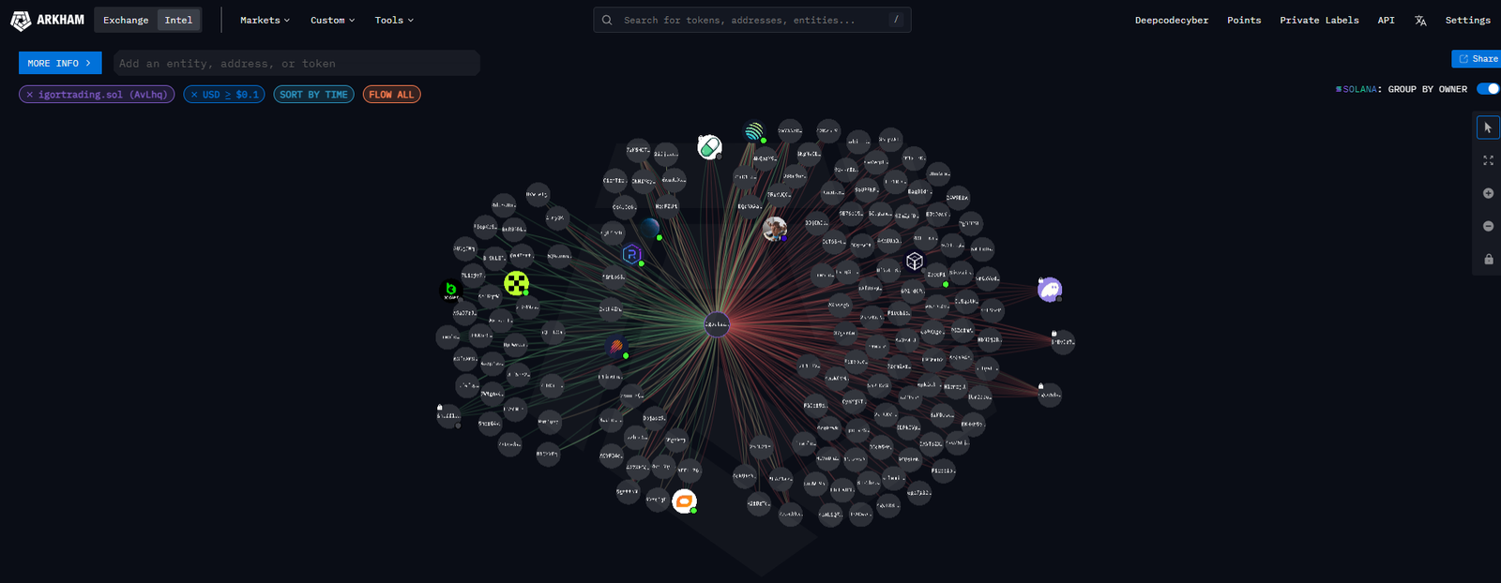Select the teal striped circle node
Viewport: 1501px width, 583px height.
point(755,132)
